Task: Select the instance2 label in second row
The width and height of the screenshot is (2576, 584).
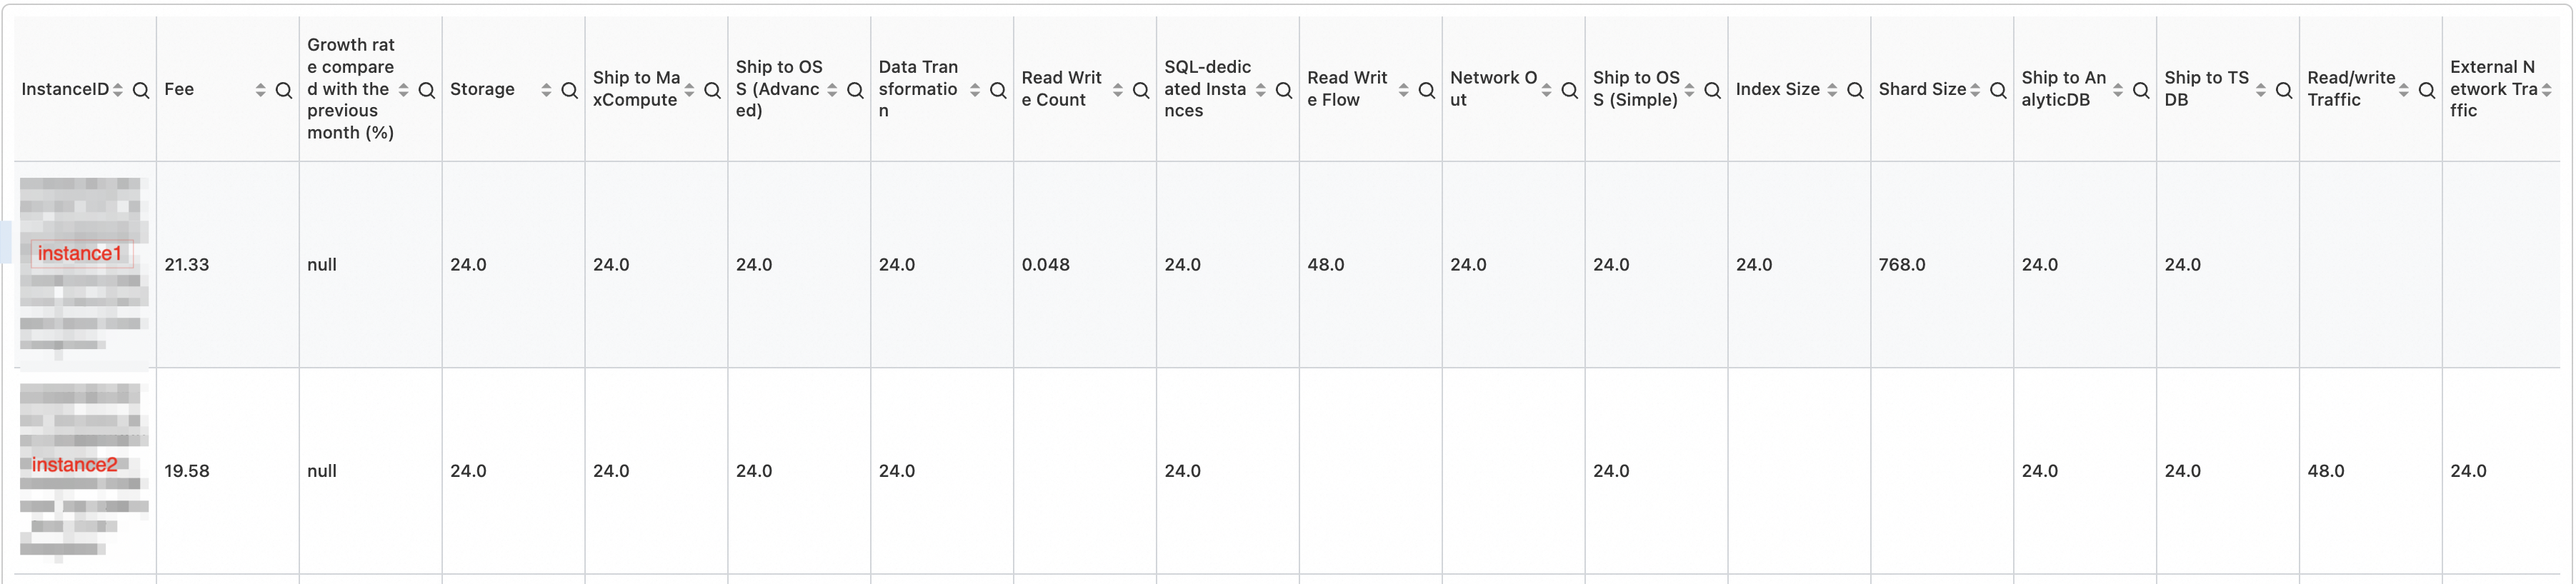Action: [x=75, y=465]
